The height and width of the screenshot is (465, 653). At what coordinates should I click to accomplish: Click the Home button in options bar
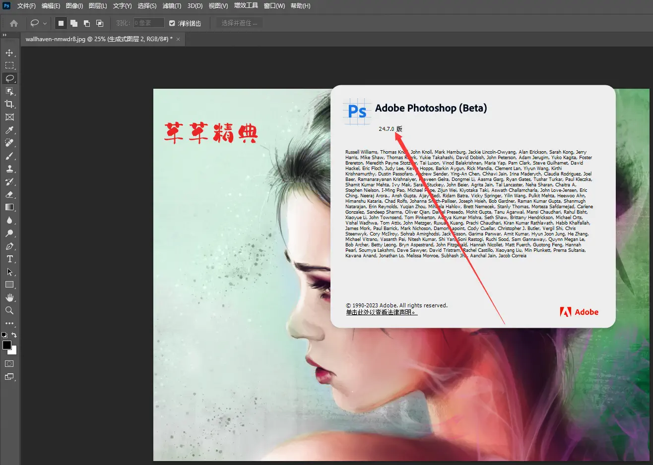(14, 23)
